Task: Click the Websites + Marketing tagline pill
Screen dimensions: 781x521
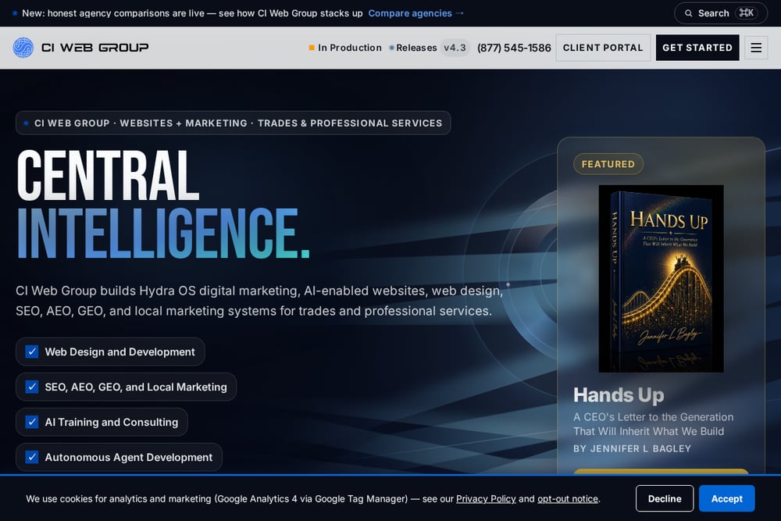Action: point(233,123)
